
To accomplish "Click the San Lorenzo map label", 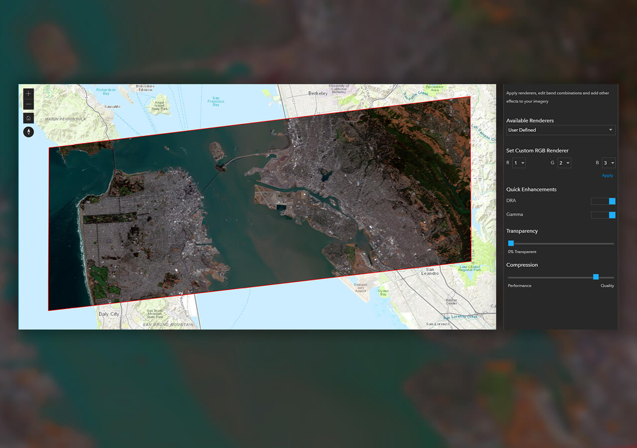I will pyautogui.click(x=437, y=324).
